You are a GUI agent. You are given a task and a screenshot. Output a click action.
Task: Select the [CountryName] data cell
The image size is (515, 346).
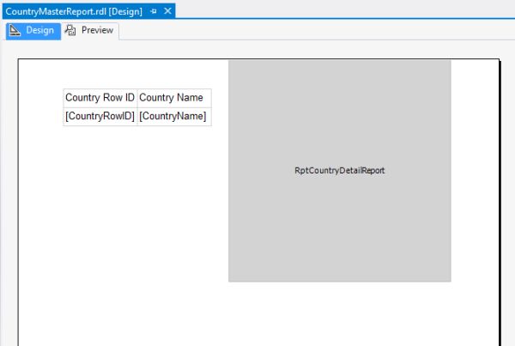(174, 116)
